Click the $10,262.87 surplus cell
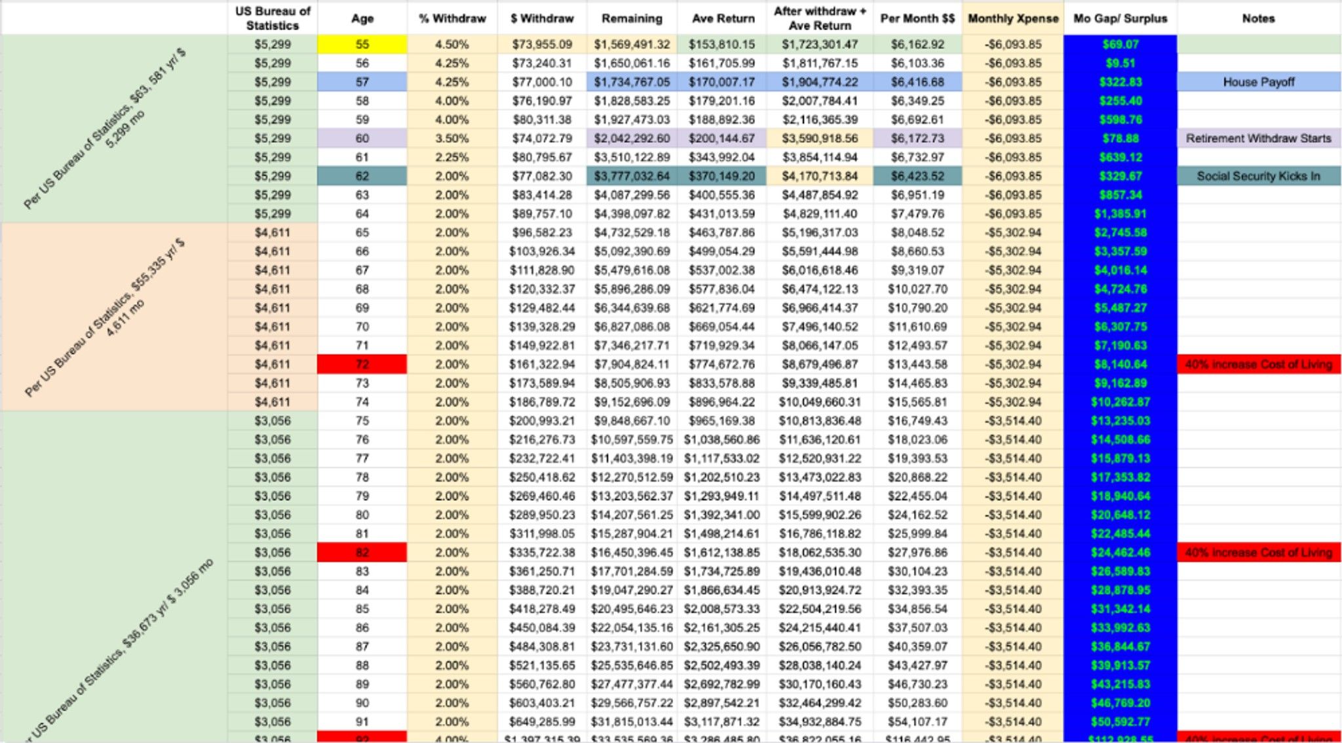This screenshot has width=1342, height=743. 1120,402
